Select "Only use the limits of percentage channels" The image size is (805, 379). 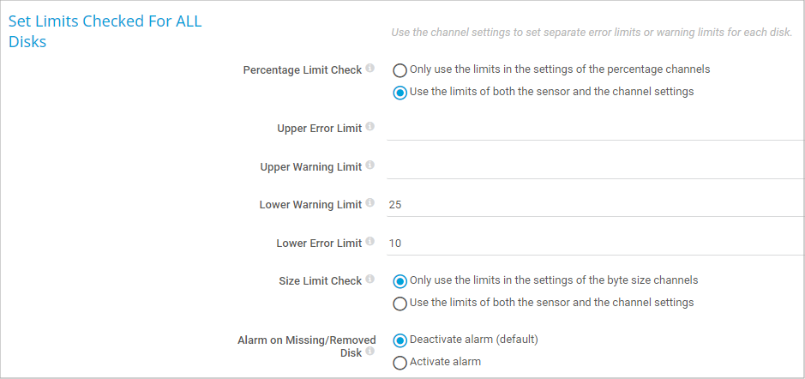tap(399, 70)
